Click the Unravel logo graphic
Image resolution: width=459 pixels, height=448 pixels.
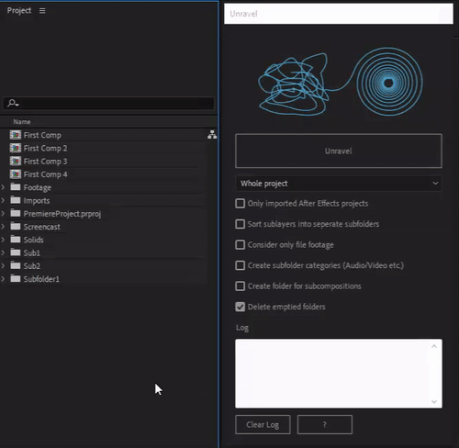[x=341, y=82]
